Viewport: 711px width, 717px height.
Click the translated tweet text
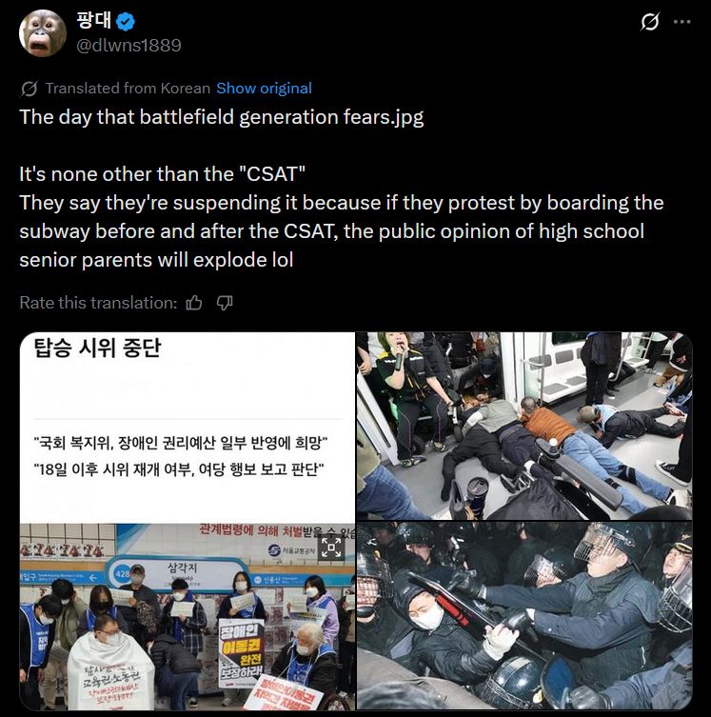[341, 189]
